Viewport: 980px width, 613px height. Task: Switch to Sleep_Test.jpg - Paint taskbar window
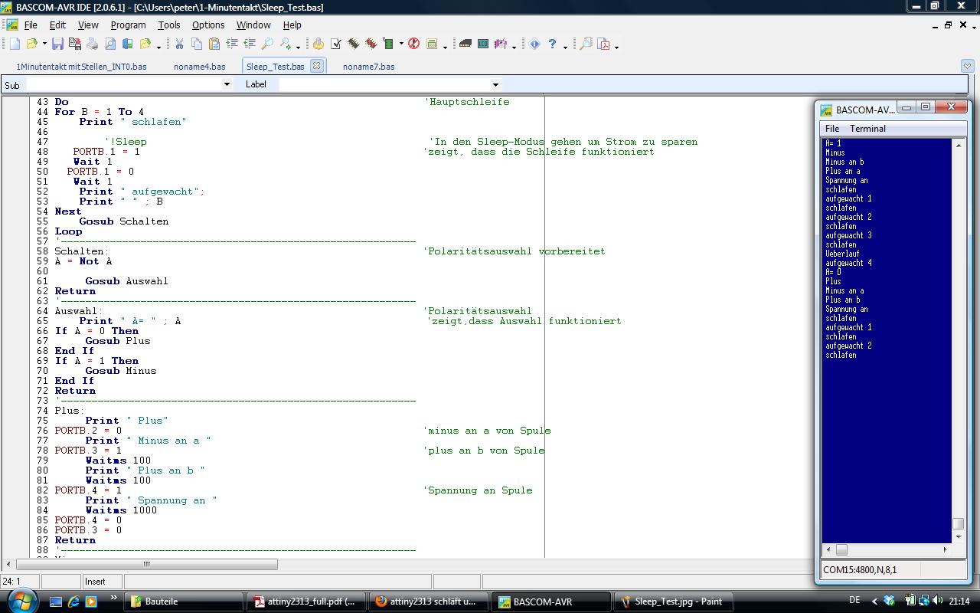click(x=674, y=602)
